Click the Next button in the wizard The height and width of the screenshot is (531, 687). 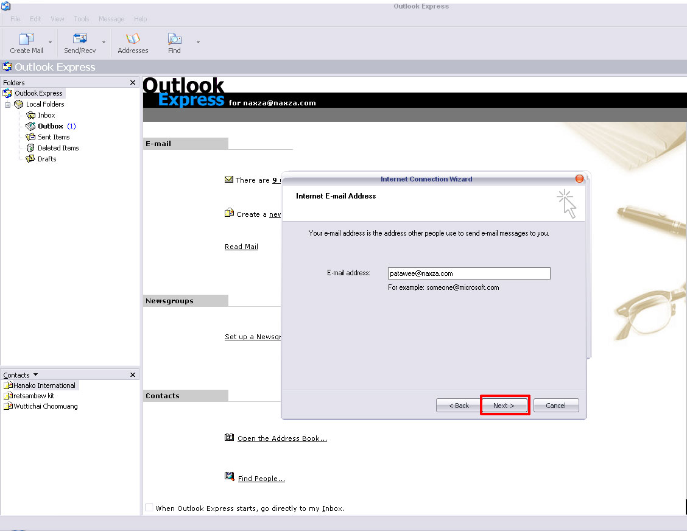click(504, 406)
